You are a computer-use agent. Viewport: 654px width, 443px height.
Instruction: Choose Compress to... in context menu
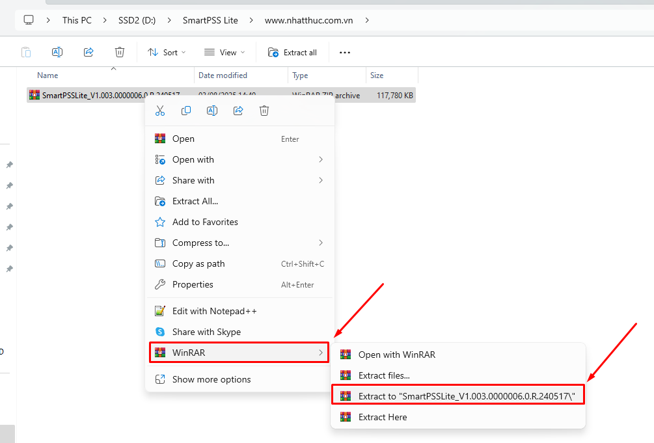[239, 243]
